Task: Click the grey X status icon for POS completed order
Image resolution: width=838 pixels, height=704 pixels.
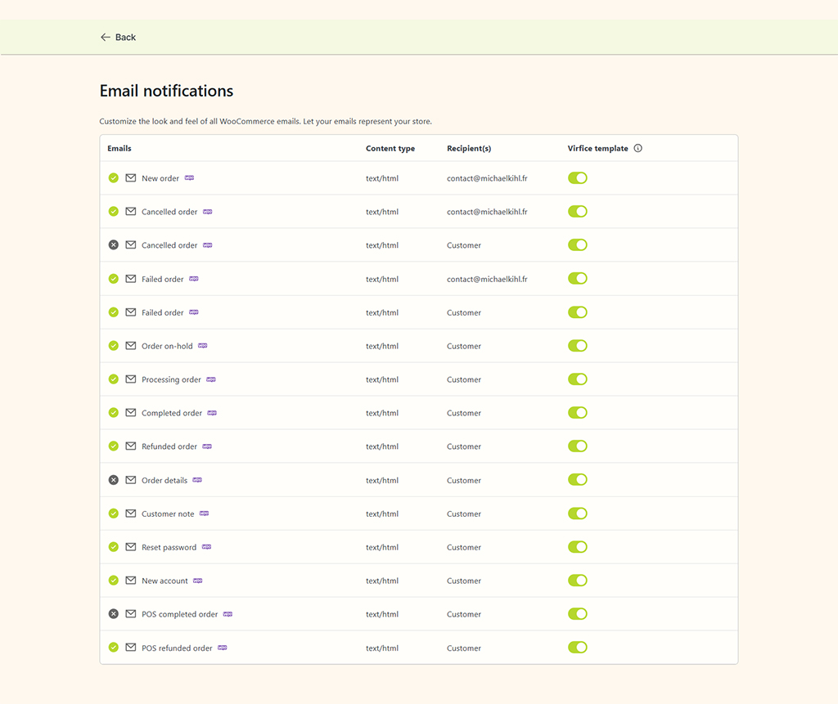Action: pos(114,614)
